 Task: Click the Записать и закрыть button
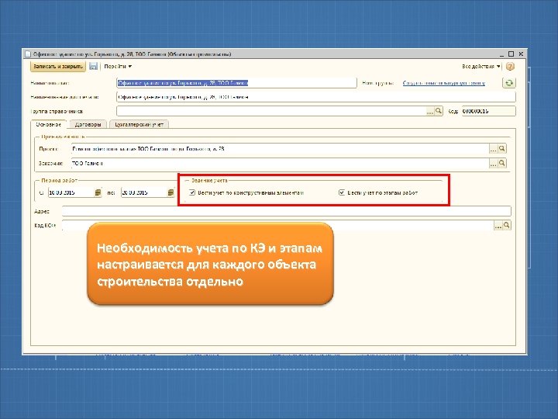[x=58, y=66]
